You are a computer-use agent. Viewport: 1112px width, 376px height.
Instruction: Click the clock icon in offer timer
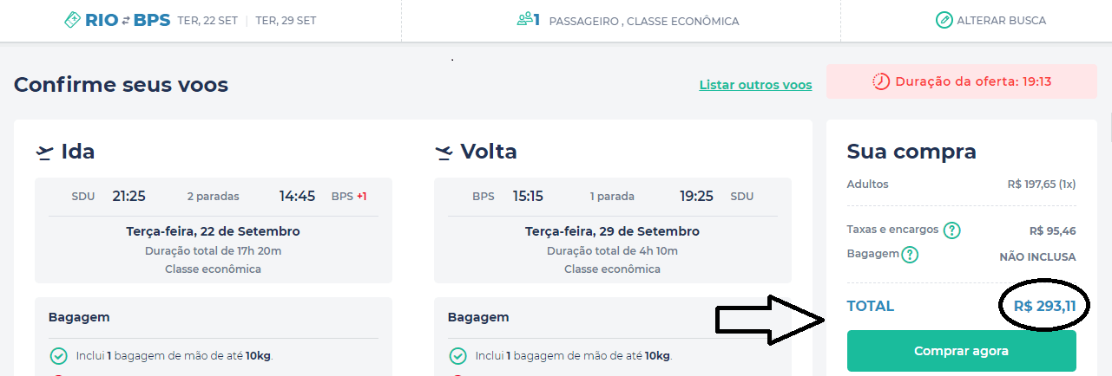point(881,81)
